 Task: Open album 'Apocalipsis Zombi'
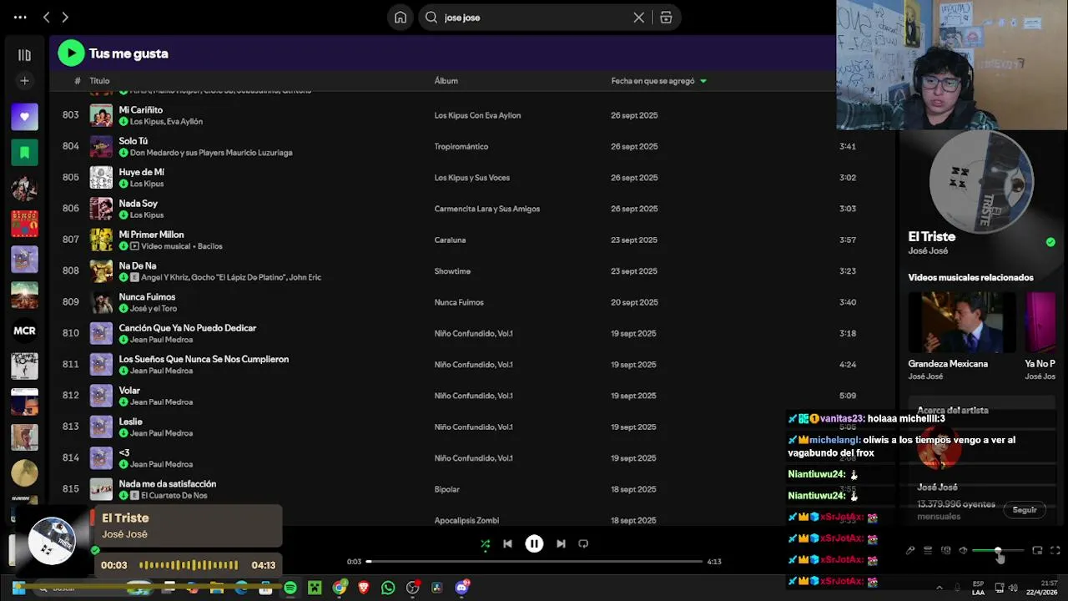click(466, 521)
